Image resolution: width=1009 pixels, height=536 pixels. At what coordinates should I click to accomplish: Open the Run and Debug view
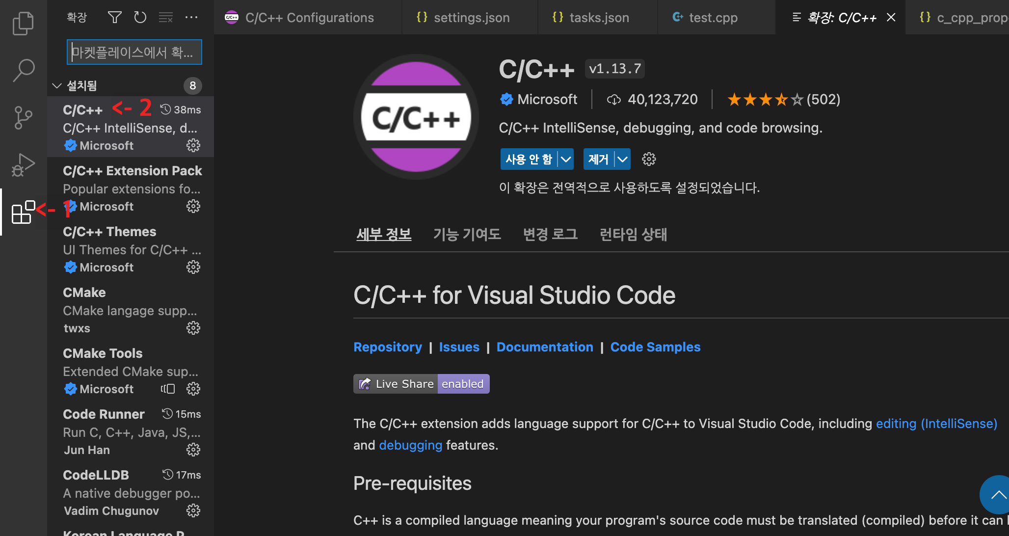pyautogui.click(x=23, y=165)
